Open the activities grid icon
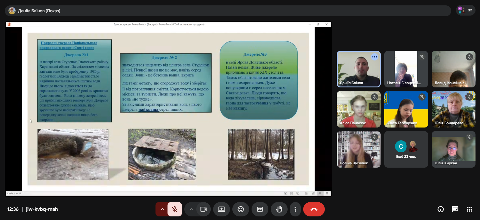Screen dimensions: 480x220 tap(469, 209)
